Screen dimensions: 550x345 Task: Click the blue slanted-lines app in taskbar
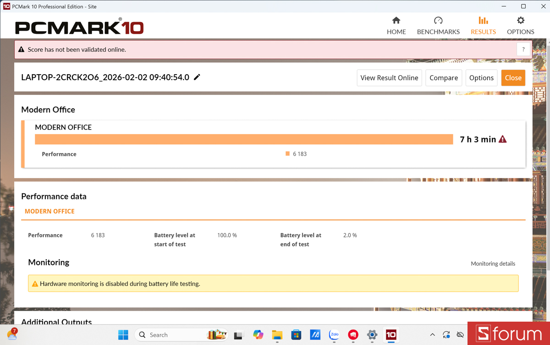point(315,335)
